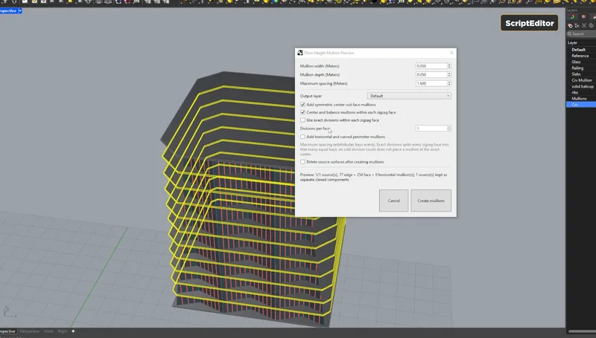Select the ribs layer row
The height and width of the screenshot is (338, 596).
(x=581, y=92)
